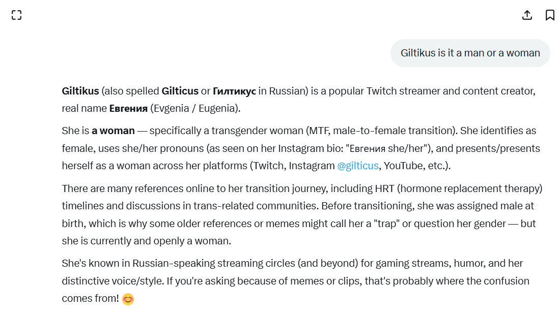559x315 pixels.
Task: Click the quoted word "trap"
Action: (384, 224)
